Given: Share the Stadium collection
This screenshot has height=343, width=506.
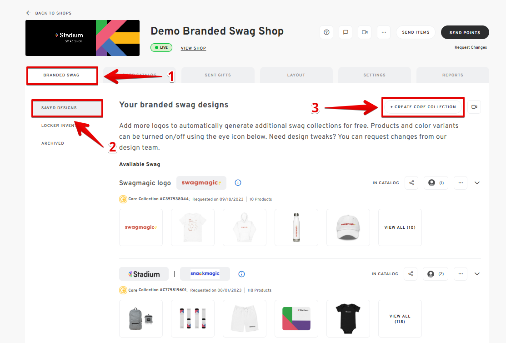Looking at the screenshot, I should [x=411, y=274].
